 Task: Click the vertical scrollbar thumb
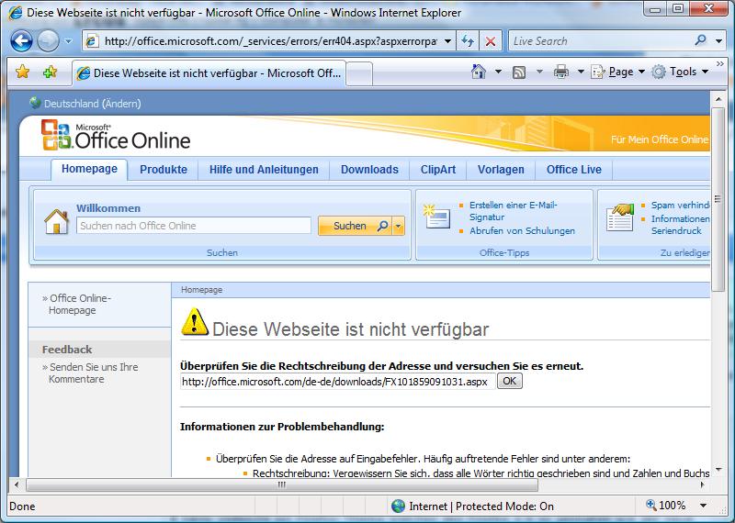click(x=718, y=199)
